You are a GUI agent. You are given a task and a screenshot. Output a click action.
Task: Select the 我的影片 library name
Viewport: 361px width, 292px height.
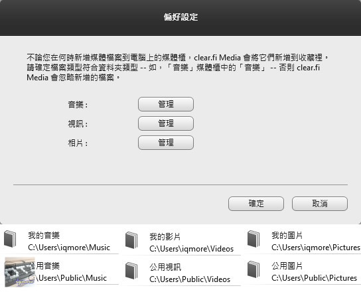(165, 236)
